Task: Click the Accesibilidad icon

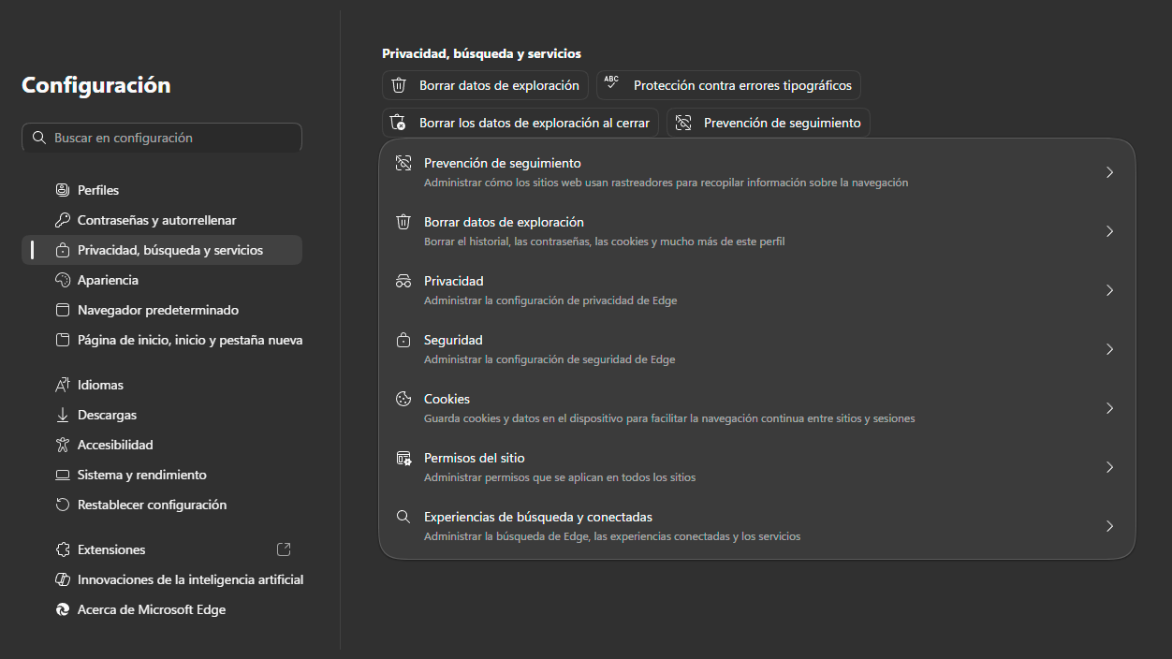Action: tap(61, 445)
